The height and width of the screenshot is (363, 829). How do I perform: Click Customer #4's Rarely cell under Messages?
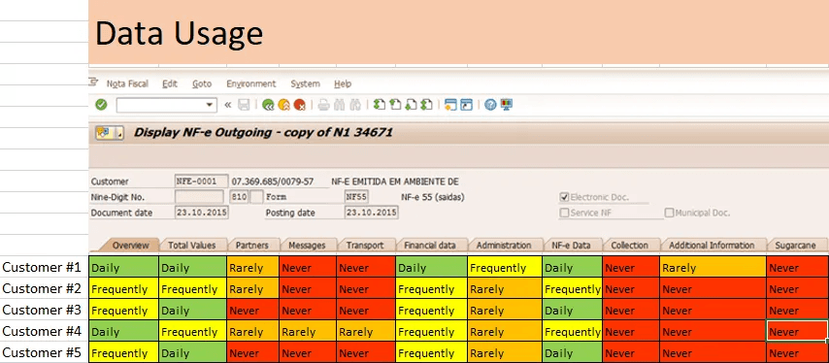coord(309,331)
